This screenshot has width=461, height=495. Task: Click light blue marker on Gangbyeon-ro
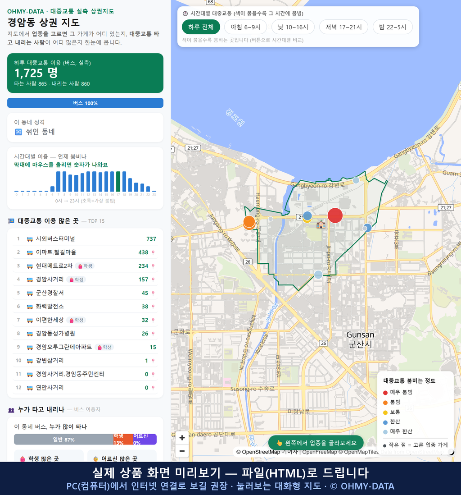pyautogui.click(x=356, y=180)
